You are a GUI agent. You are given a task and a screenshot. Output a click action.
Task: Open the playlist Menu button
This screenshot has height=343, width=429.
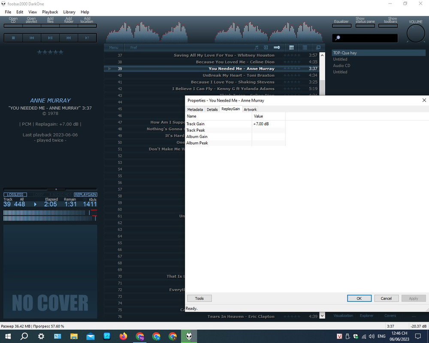[x=114, y=47]
